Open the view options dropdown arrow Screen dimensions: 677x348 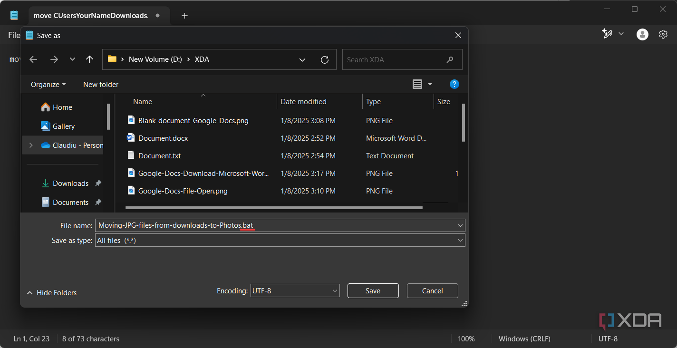(429, 84)
